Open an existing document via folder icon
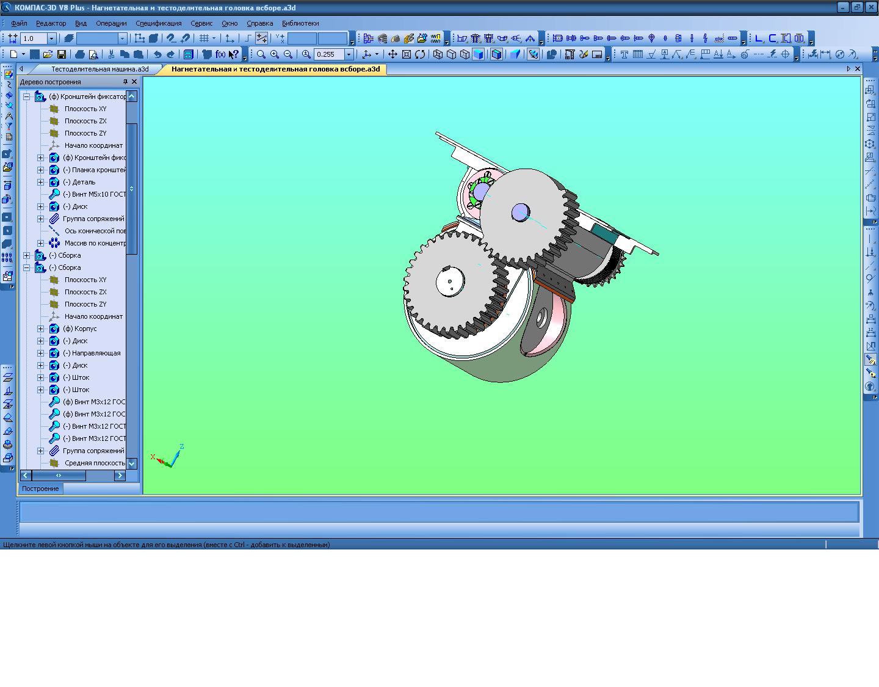Viewport: 879px width, 687px height. [x=48, y=54]
